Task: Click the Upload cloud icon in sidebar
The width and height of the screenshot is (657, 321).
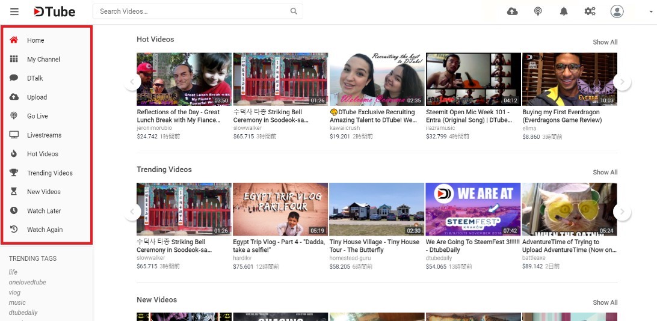Action: pos(14,97)
